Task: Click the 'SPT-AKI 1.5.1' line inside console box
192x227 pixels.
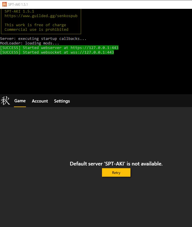Action: pyautogui.click(x=19, y=11)
